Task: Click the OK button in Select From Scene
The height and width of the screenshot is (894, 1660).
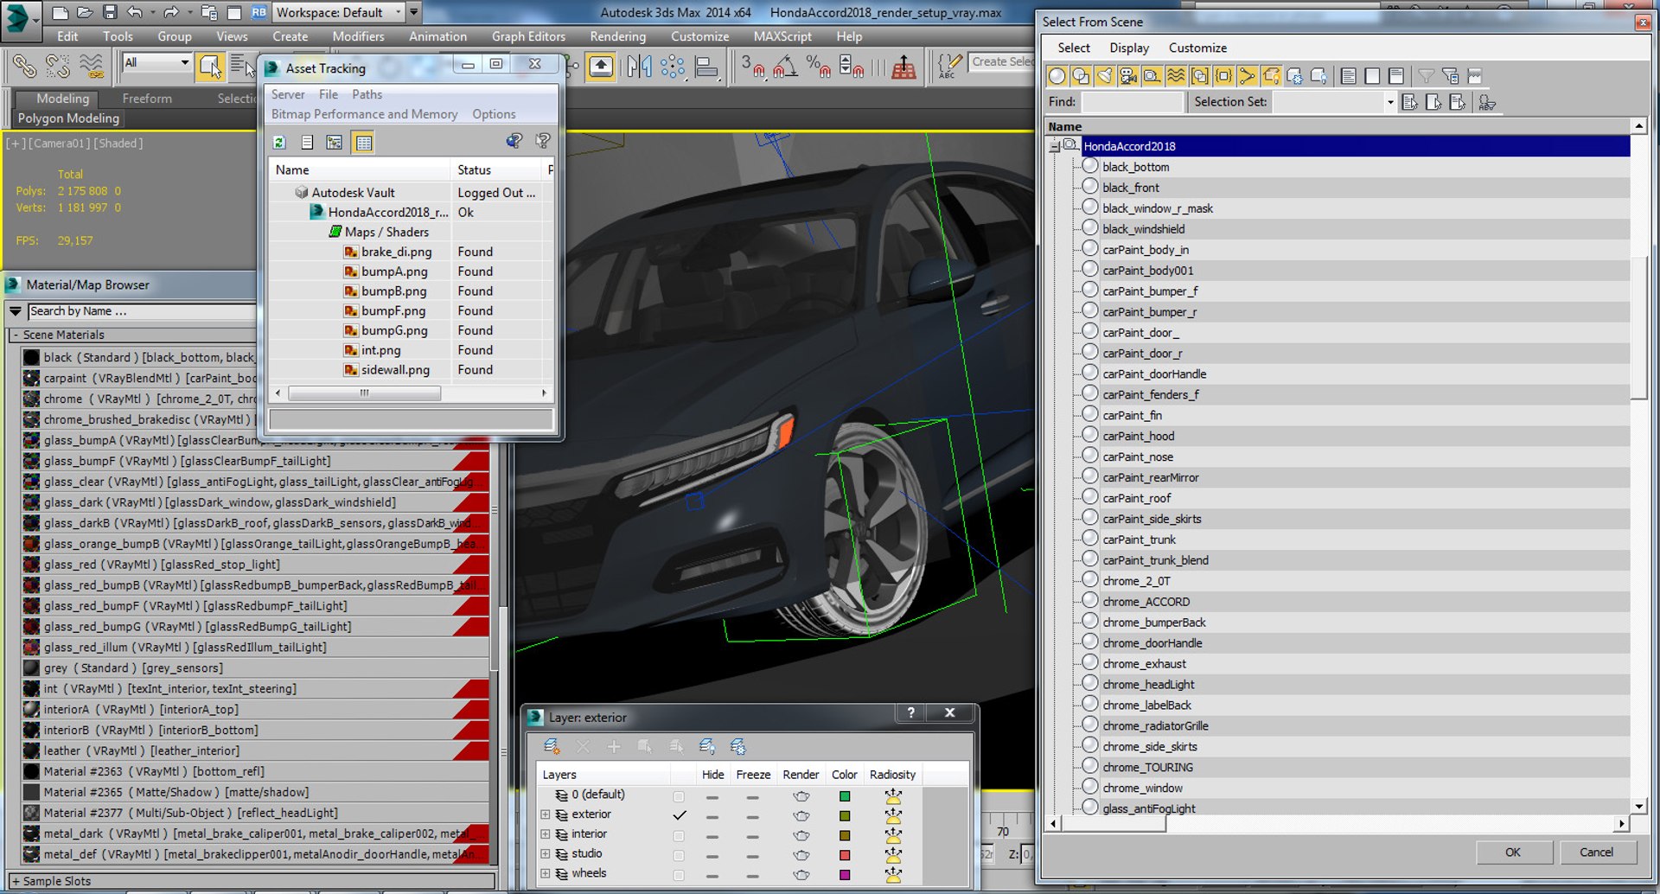Action: coord(1512,852)
